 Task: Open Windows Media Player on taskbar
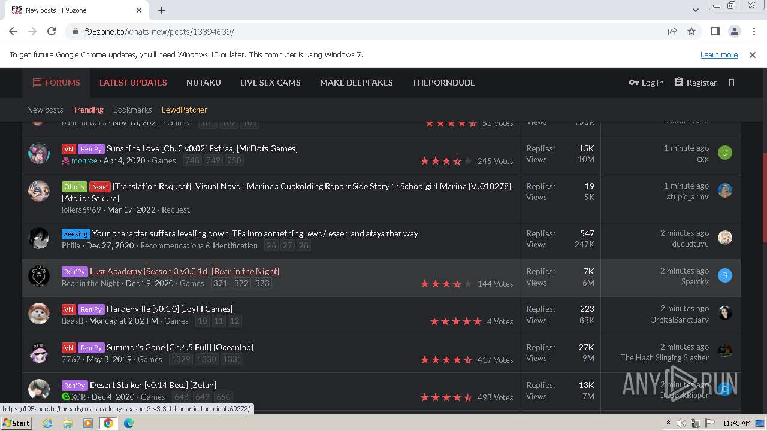(88, 423)
